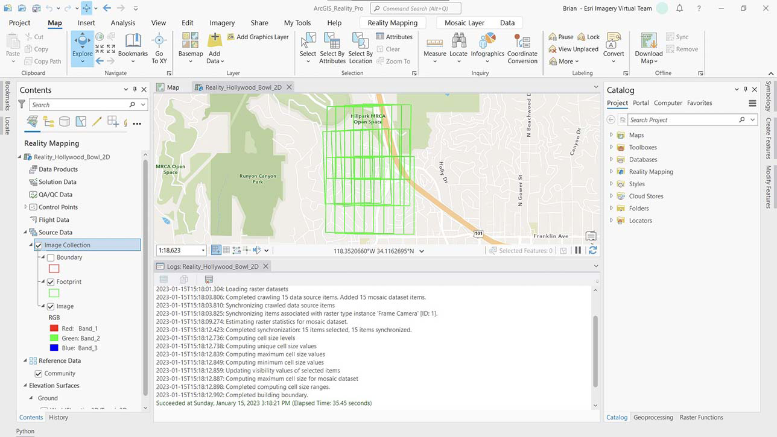Click the Add Data button icon

pyautogui.click(x=215, y=40)
